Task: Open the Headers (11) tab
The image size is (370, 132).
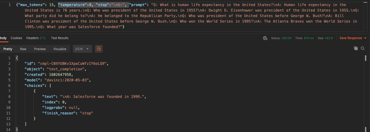Action: (x=36, y=38)
